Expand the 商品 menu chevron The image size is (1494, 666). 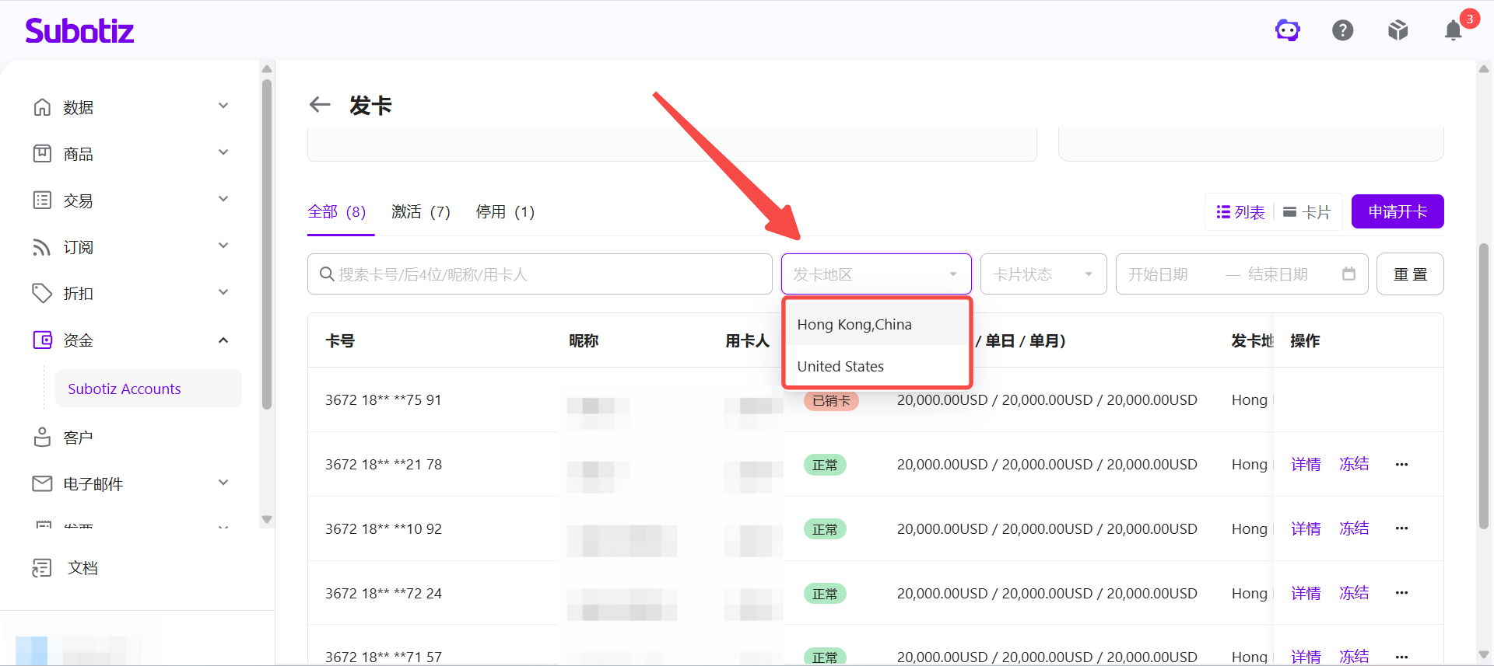(223, 152)
